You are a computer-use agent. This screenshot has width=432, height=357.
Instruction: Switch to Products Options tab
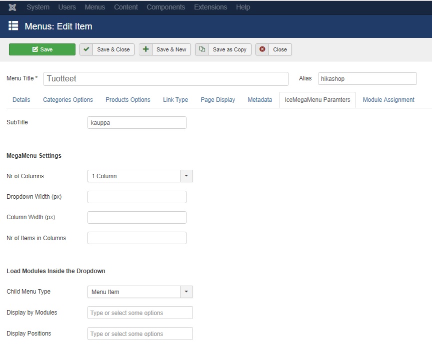[x=128, y=100]
